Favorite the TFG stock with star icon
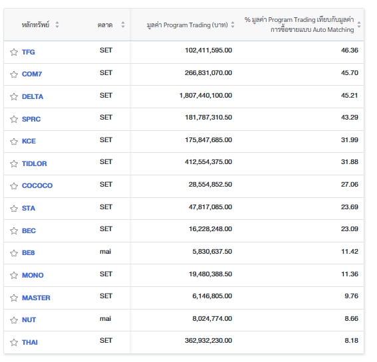This screenshot has width=377, height=362. pyautogui.click(x=14, y=52)
